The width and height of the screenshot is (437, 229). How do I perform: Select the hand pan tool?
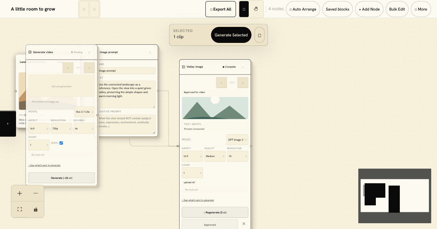[256, 9]
